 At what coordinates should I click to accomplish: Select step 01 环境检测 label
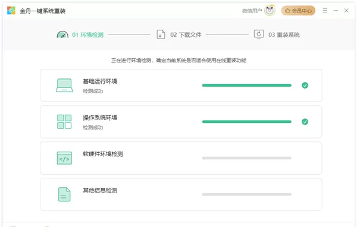coord(88,35)
